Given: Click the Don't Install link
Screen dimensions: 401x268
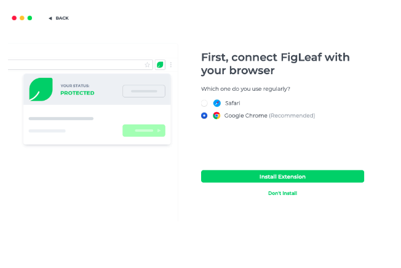Looking at the screenshot, I should tap(282, 193).
